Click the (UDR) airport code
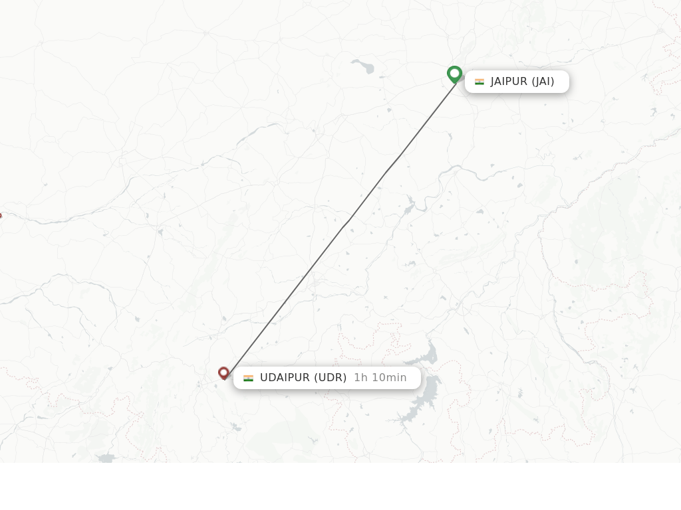681x510 pixels. point(330,378)
